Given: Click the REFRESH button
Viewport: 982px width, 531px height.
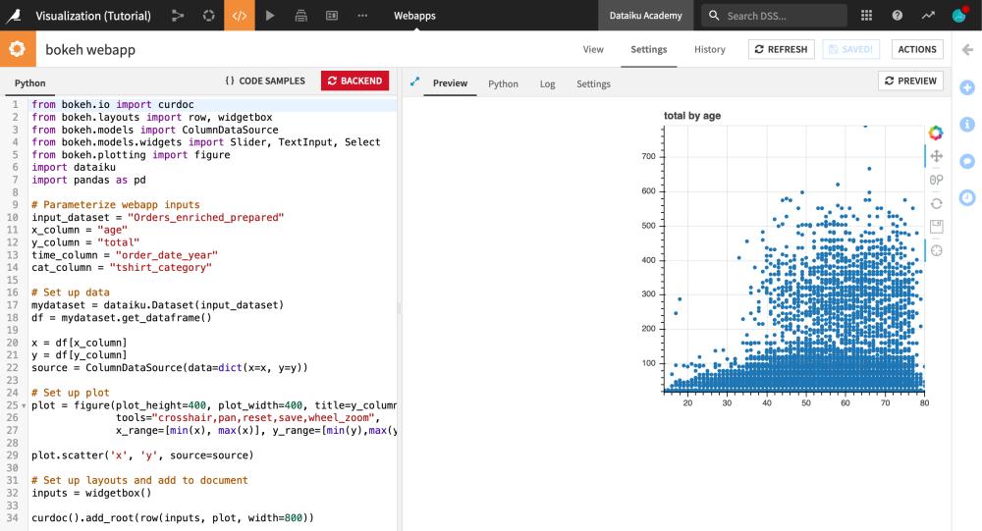Looking at the screenshot, I should pyautogui.click(x=781, y=49).
